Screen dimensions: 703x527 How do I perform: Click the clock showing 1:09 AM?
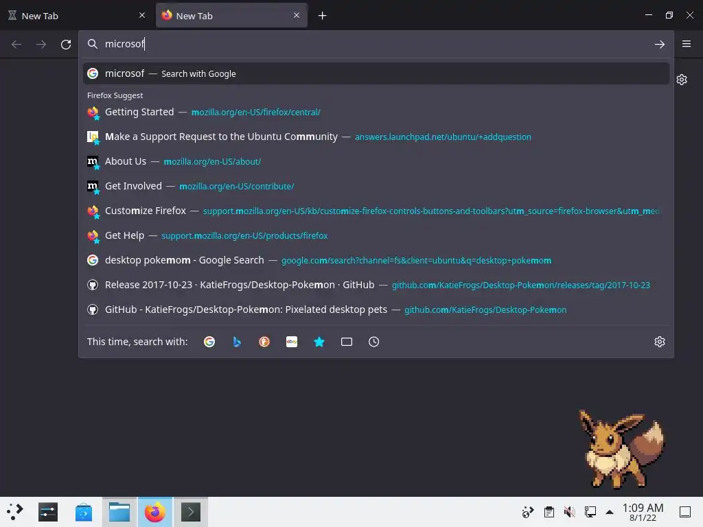[x=643, y=512]
